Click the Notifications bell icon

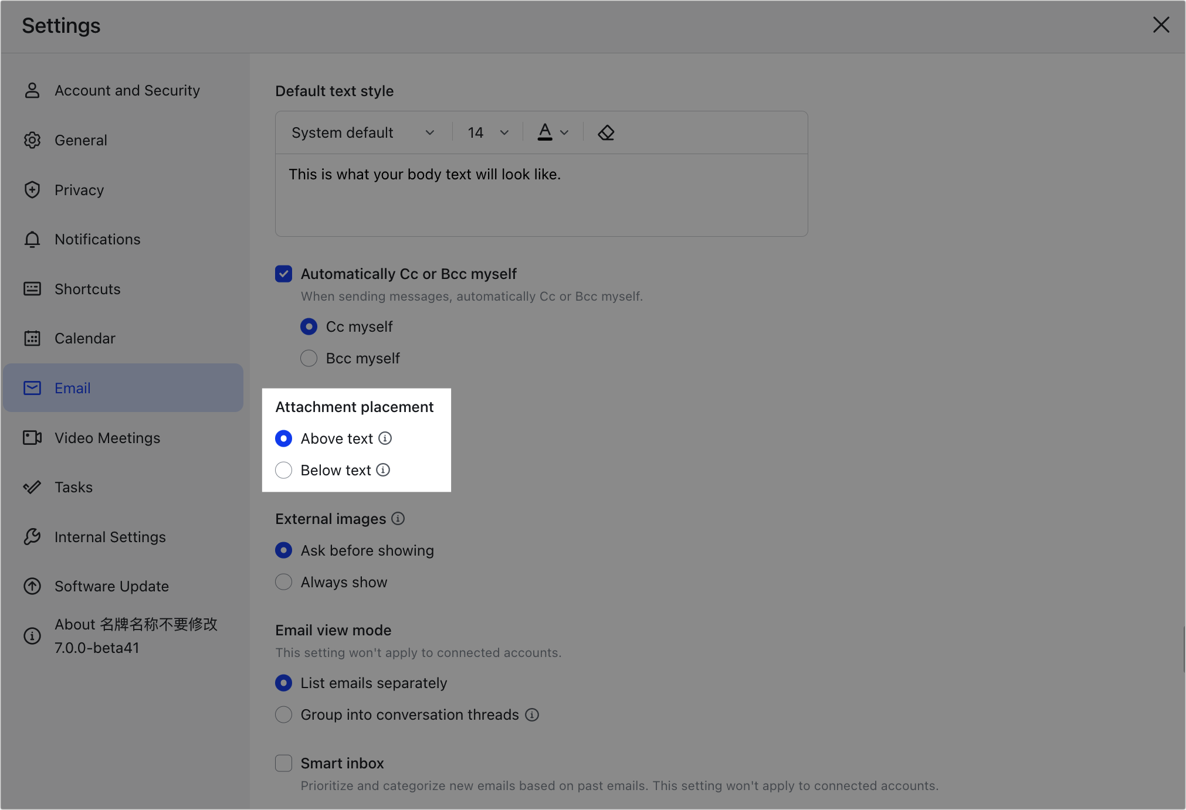[32, 239]
